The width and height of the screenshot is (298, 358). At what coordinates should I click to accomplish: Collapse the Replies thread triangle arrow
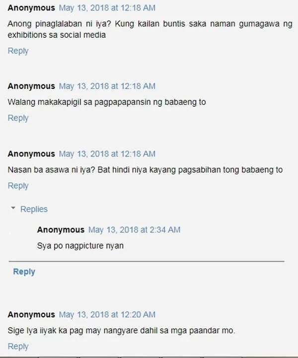pos(13,208)
